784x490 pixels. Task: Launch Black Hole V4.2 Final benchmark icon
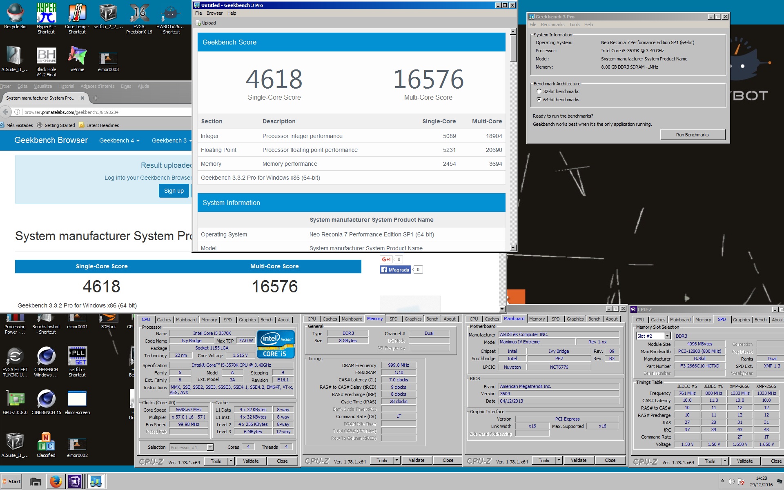click(x=46, y=61)
